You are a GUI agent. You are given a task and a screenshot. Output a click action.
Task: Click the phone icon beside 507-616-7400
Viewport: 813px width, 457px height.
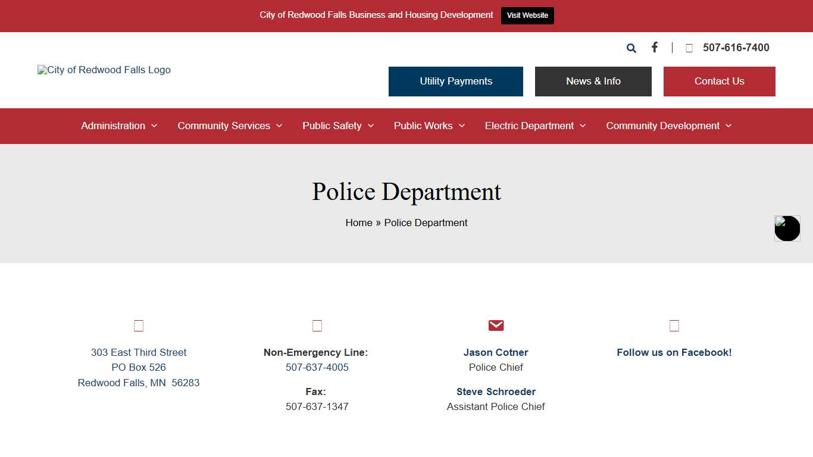click(689, 48)
